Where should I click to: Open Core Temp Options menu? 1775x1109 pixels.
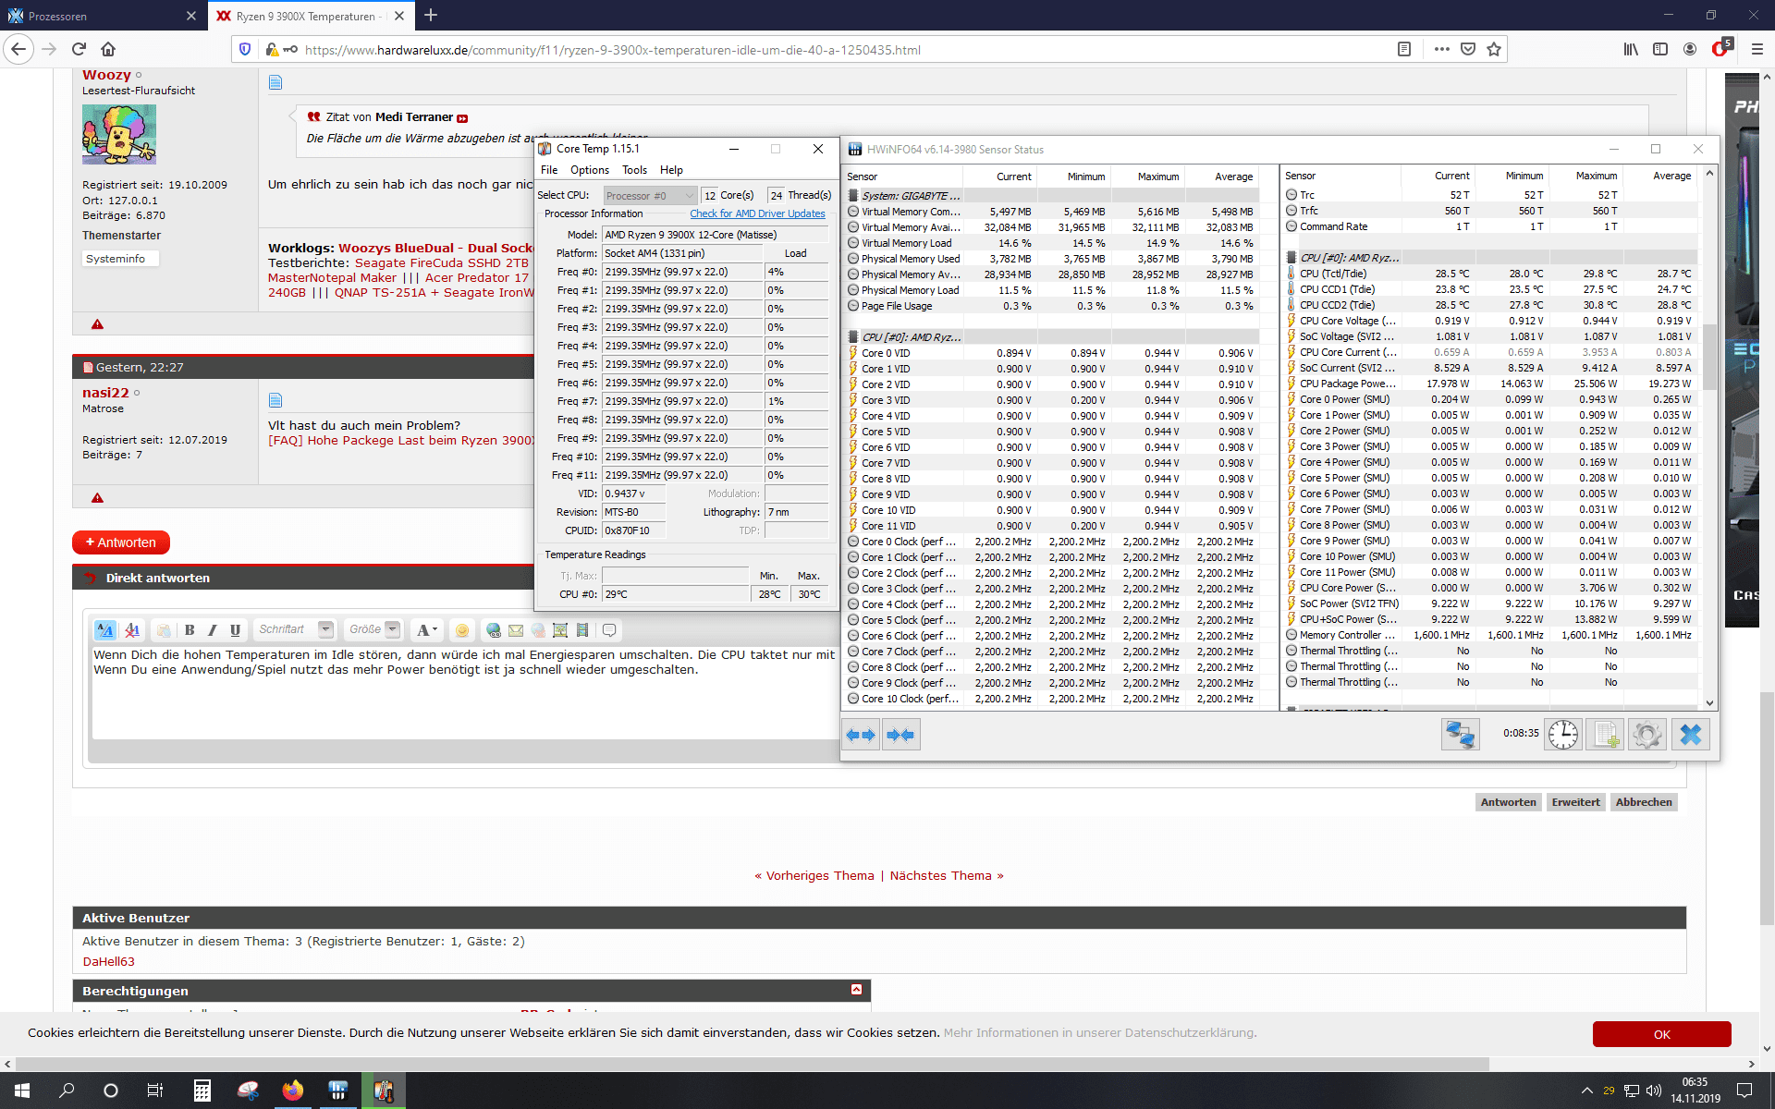pyautogui.click(x=590, y=170)
